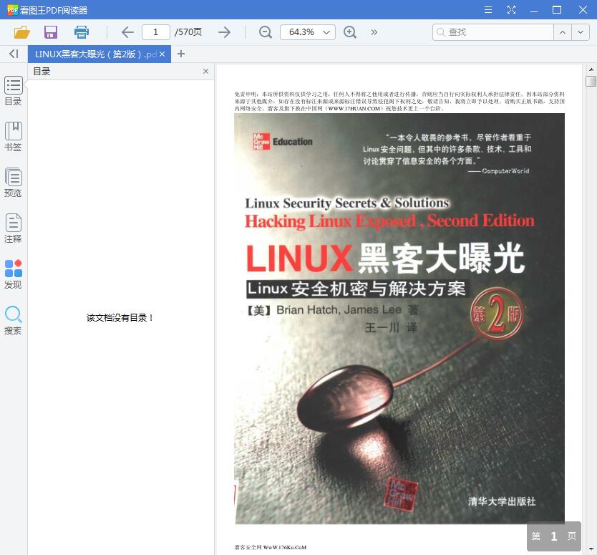Open the 搜索 search sidebar section
The image size is (597, 555).
click(14, 320)
